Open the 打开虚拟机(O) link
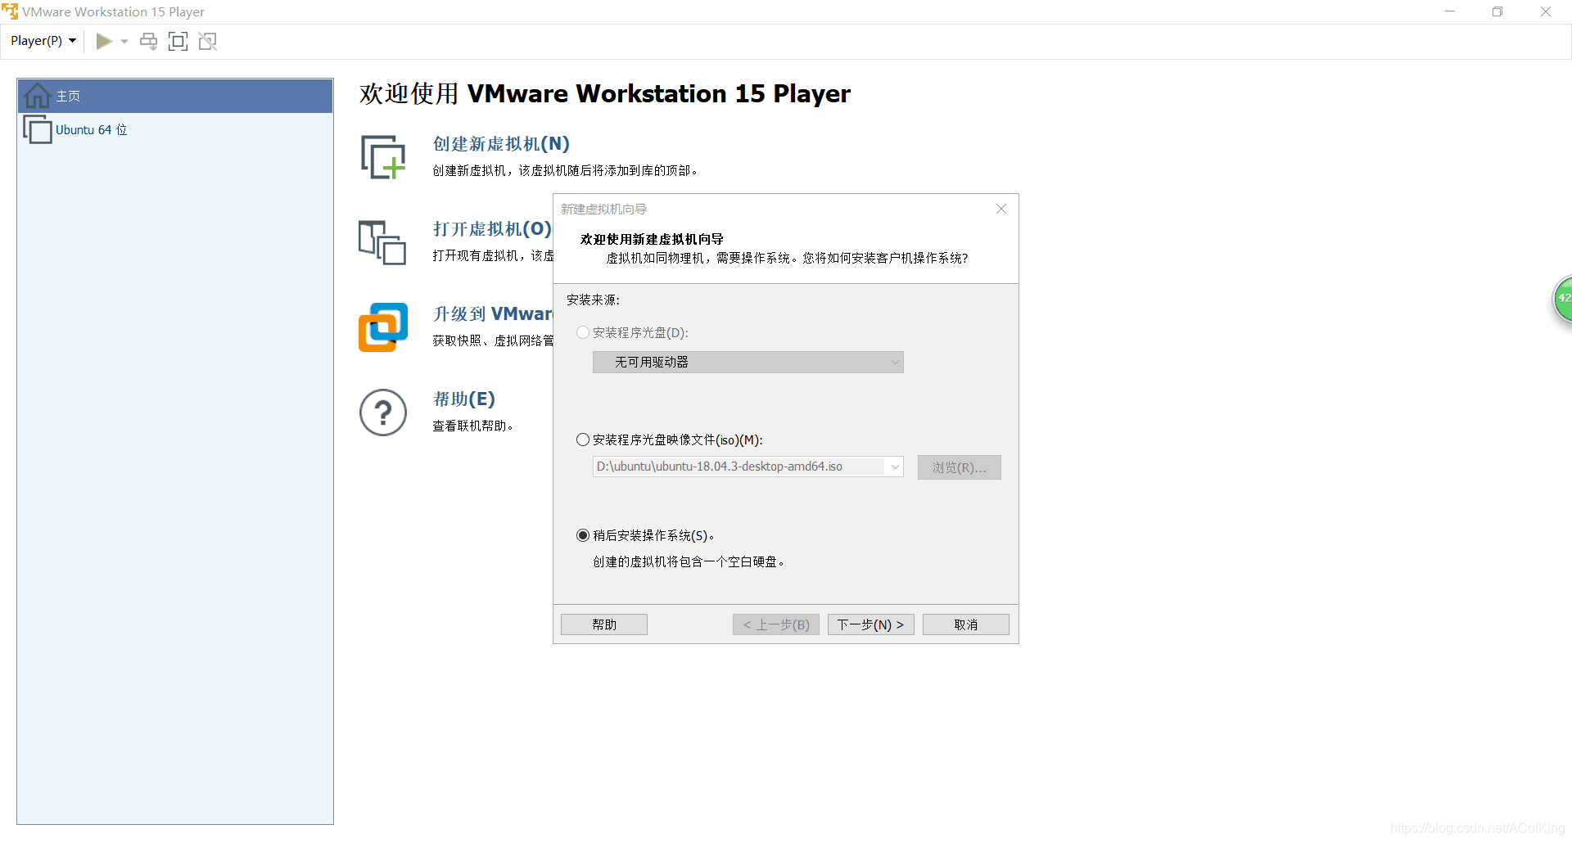The width and height of the screenshot is (1572, 843). click(492, 229)
